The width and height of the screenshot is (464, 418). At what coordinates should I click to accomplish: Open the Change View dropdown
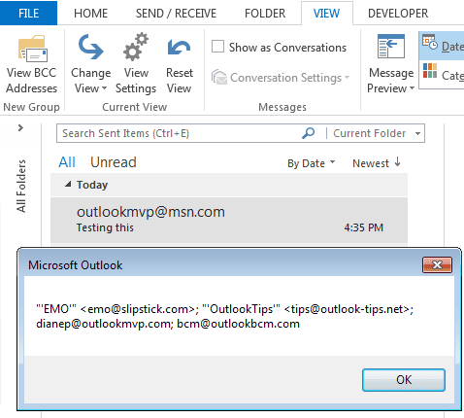coord(90,64)
